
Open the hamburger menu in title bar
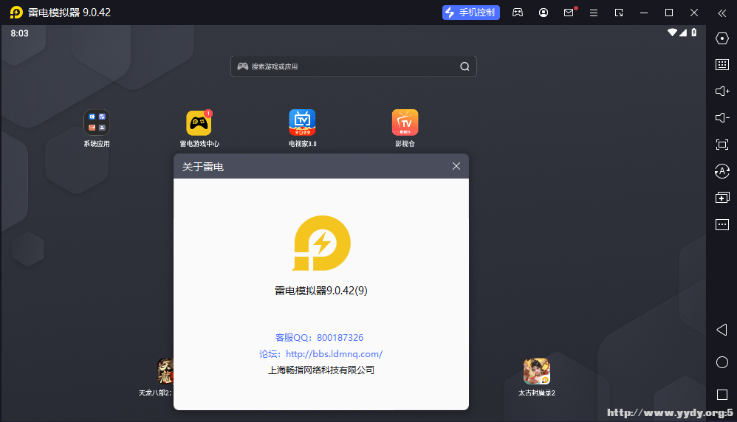click(x=594, y=13)
